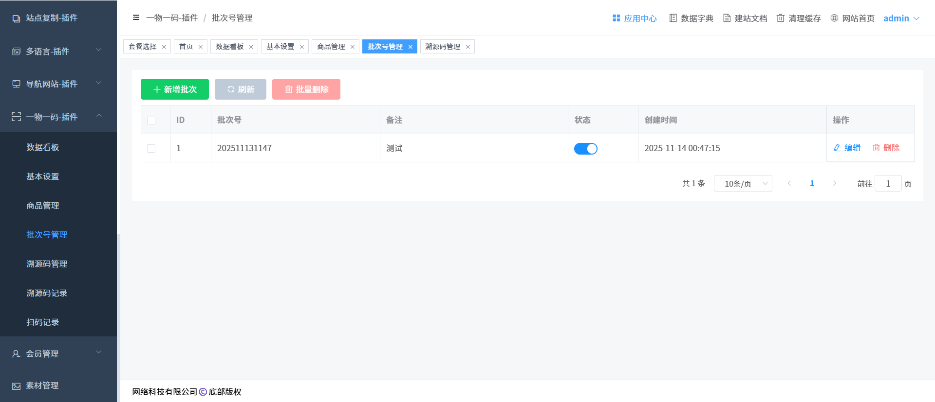This screenshot has height=402, width=935.
Task: Open 建站文档 documentation link
Action: coord(727,18)
